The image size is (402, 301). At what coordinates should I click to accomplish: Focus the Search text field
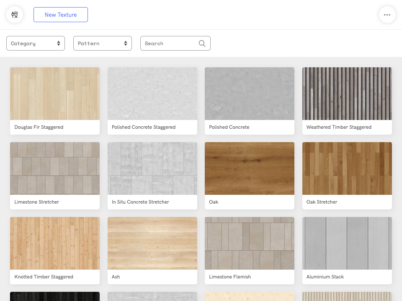(170, 43)
